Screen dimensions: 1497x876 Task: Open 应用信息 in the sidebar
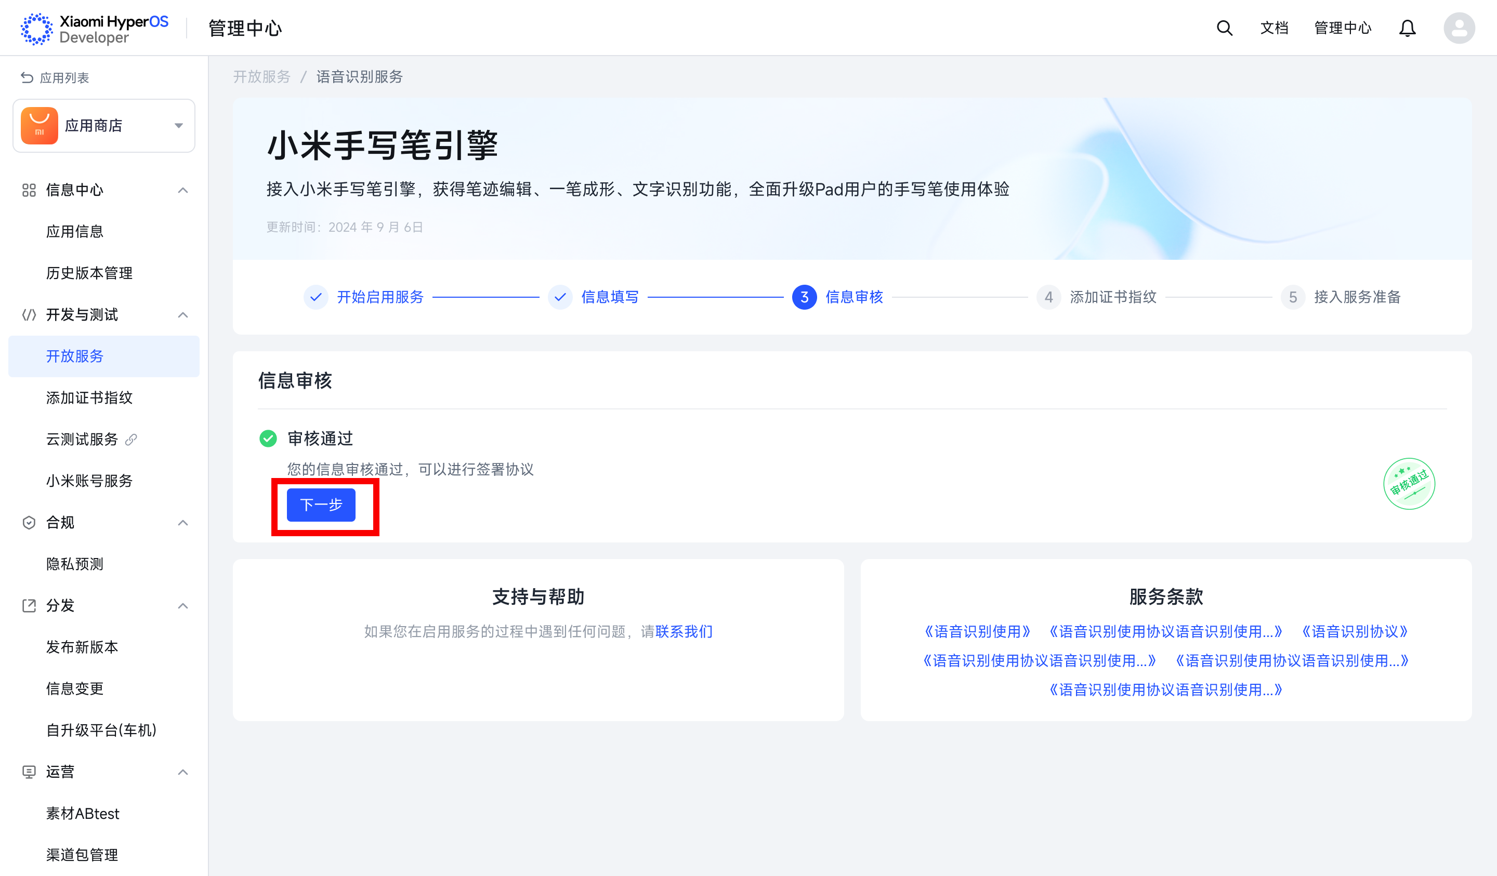point(104,232)
